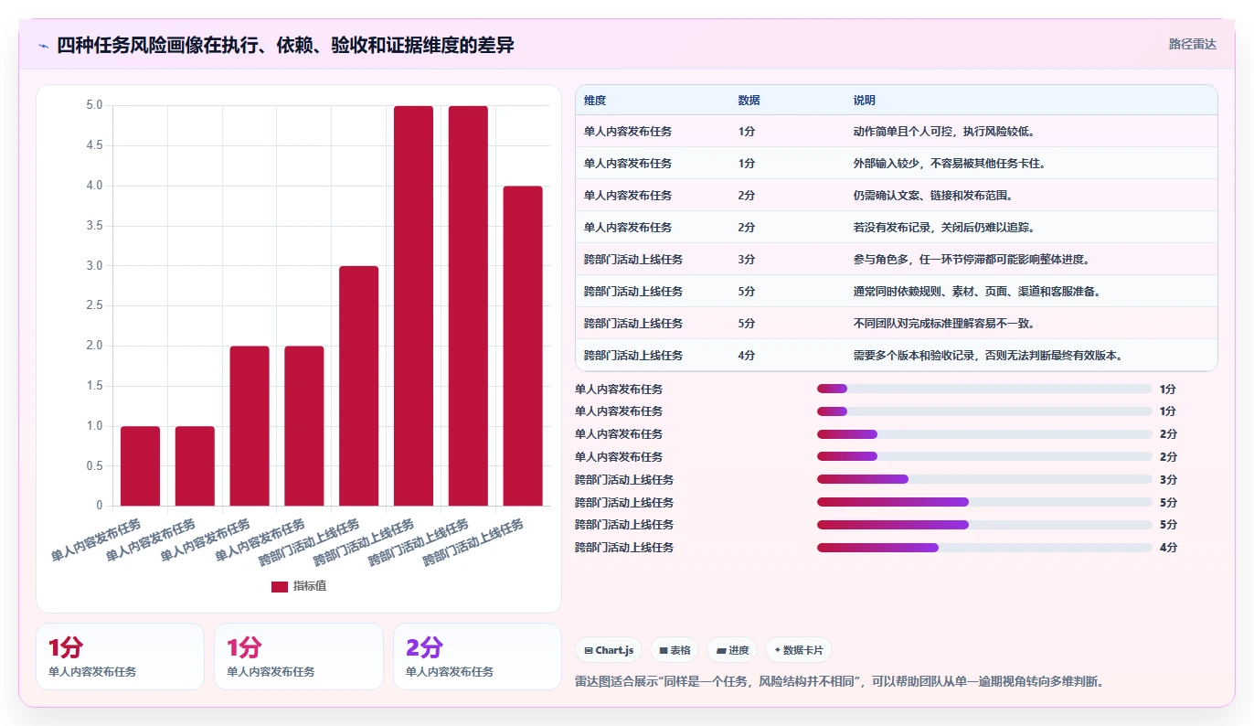Click the chart bar reaching 3.0
The width and height of the screenshot is (1254, 726).
[x=358, y=386]
